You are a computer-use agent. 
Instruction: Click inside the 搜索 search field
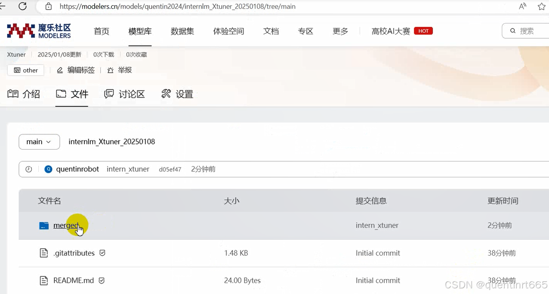click(x=526, y=31)
